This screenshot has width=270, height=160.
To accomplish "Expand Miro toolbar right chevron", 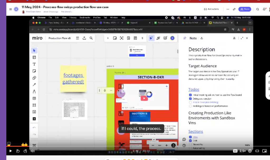I will 108,38.
